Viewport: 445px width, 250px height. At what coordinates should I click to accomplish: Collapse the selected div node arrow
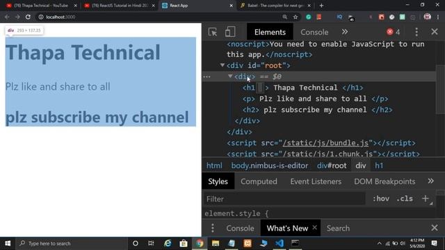(x=230, y=76)
